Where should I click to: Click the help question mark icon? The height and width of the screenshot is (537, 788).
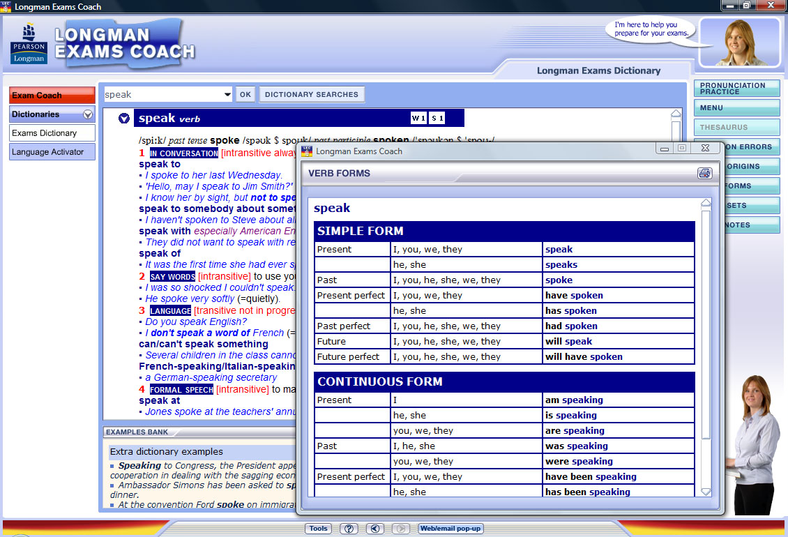(x=349, y=529)
